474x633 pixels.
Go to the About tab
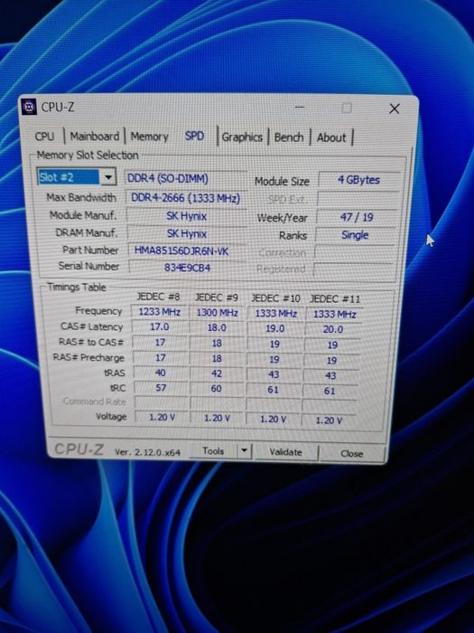coord(331,137)
